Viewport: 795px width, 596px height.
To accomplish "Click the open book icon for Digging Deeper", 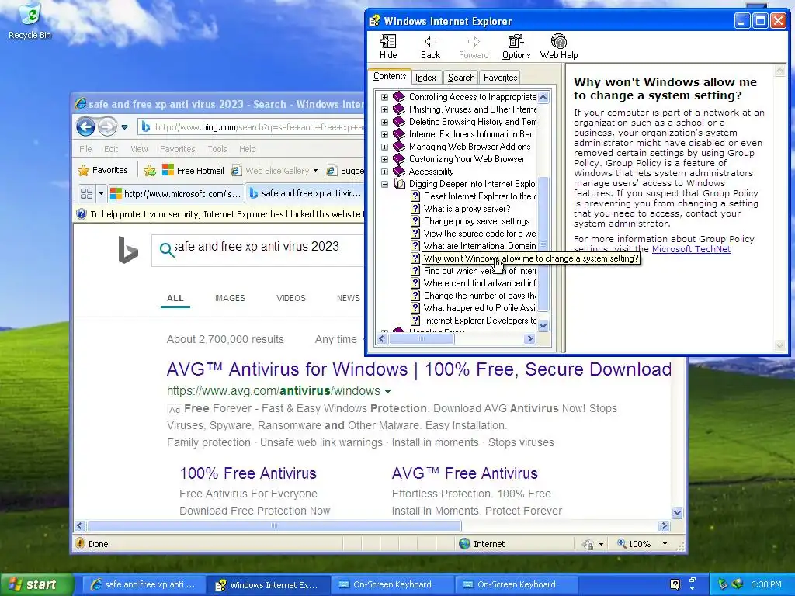I will (399, 184).
